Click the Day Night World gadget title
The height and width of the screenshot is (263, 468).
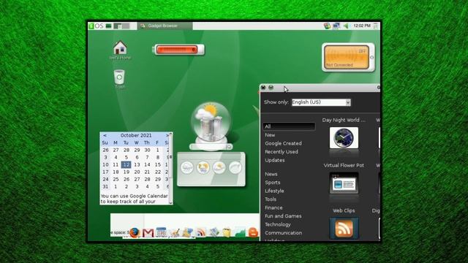tap(344, 120)
